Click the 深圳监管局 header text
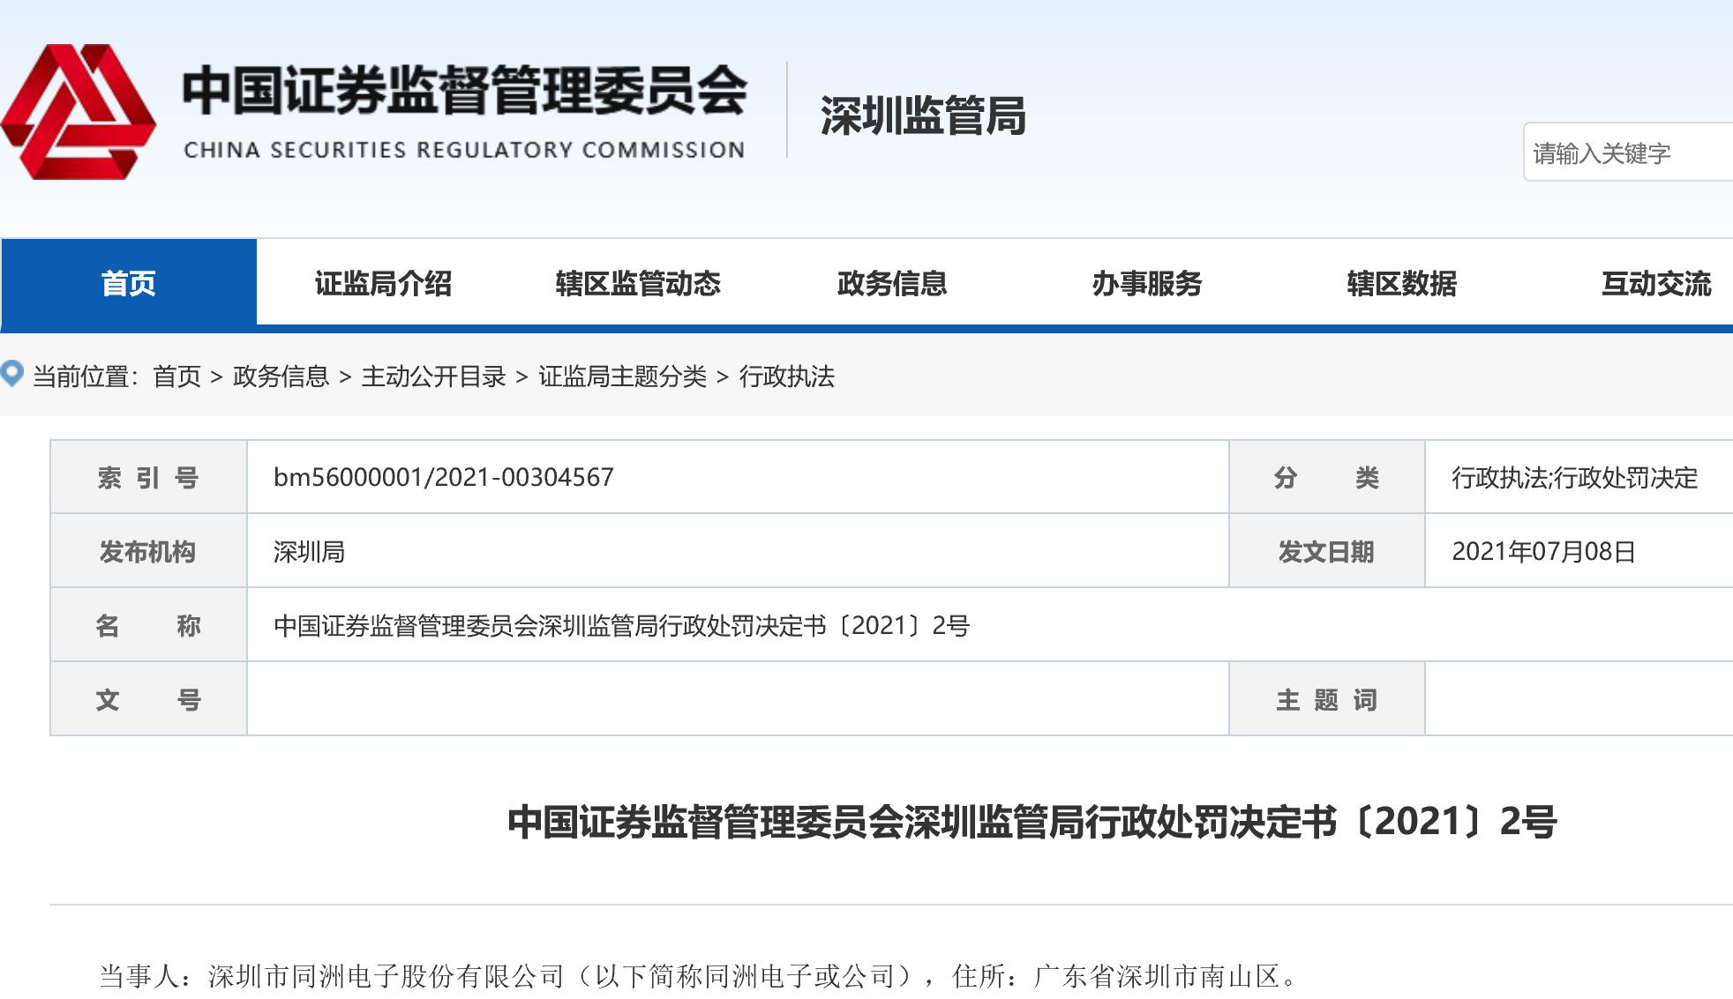1733x999 pixels. [x=923, y=116]
